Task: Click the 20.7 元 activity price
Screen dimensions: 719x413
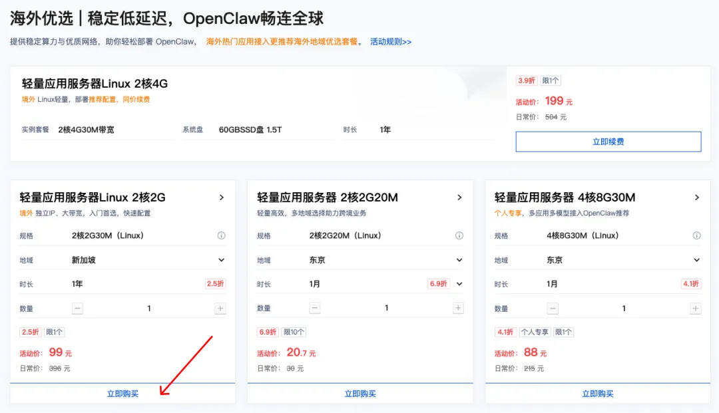Action: tap(301, 352)
